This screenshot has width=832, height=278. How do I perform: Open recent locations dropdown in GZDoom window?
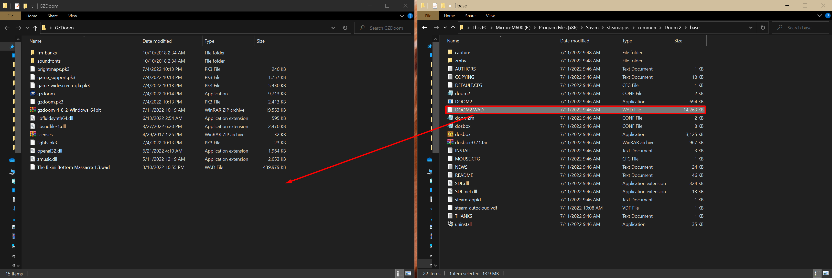(27, 28)
